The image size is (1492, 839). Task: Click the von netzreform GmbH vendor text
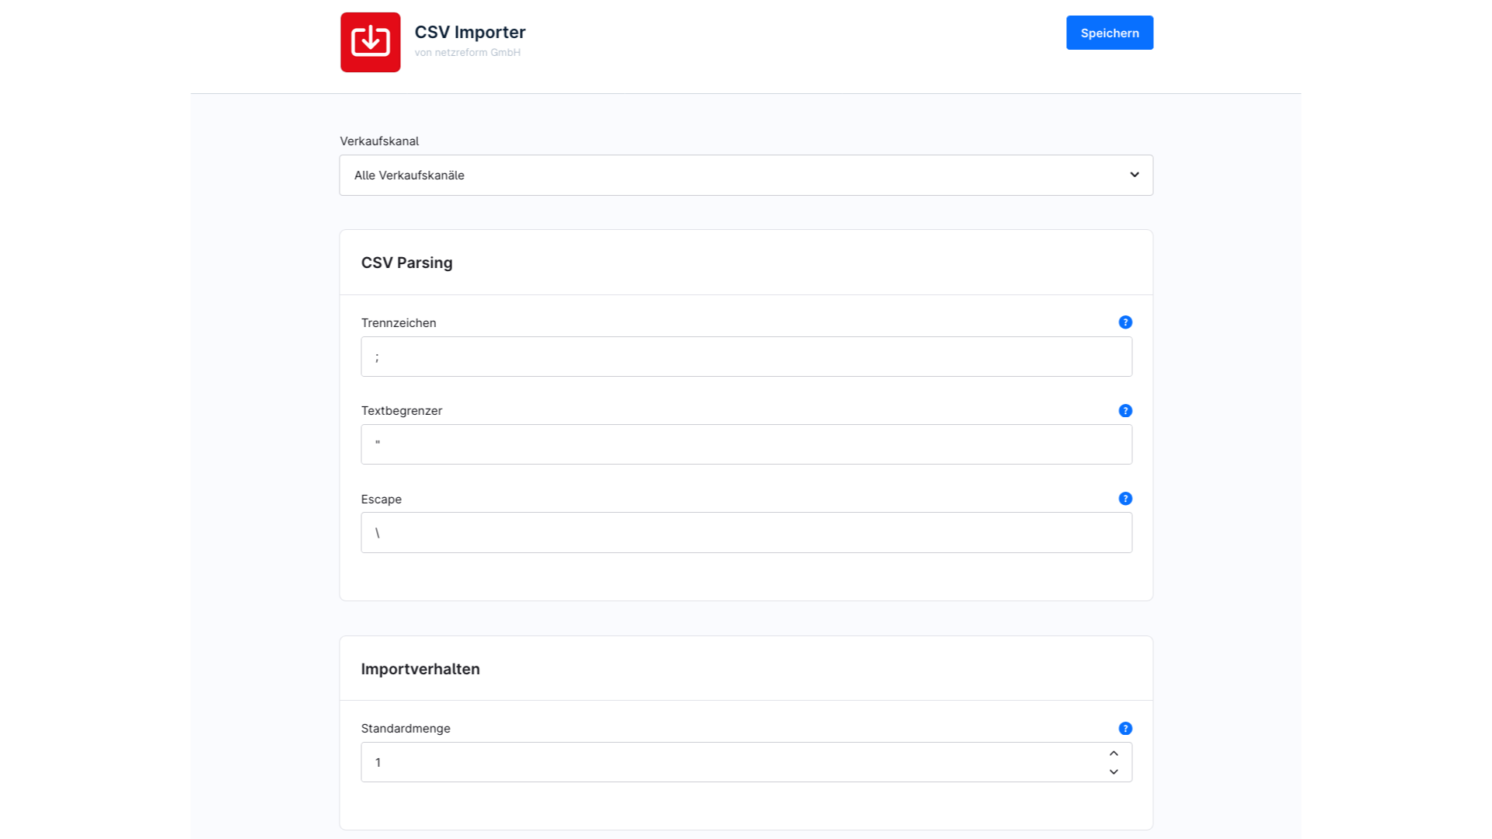tap(467, 53)
